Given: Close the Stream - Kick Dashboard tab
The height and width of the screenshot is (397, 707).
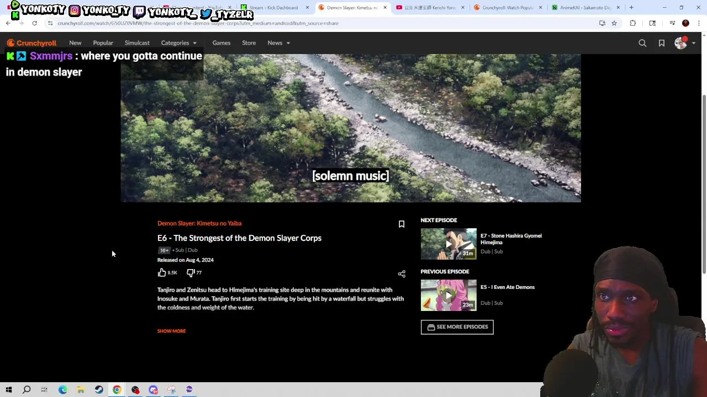Looking at the screenshot, I should tap(307, 8).
